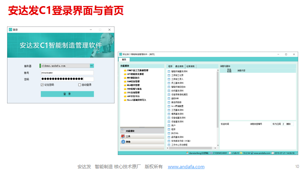The width and height of the screenshot is (308, 173).
Task: Click the 标为已阅 button
Action: 276,124
